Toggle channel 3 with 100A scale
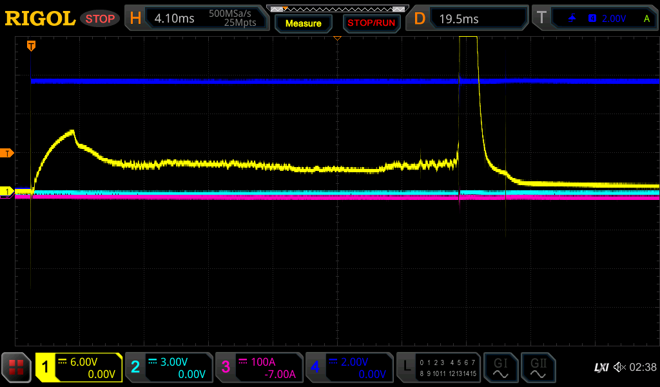The height and width of the screenshot is (387, 660). (x=259, y=368)
